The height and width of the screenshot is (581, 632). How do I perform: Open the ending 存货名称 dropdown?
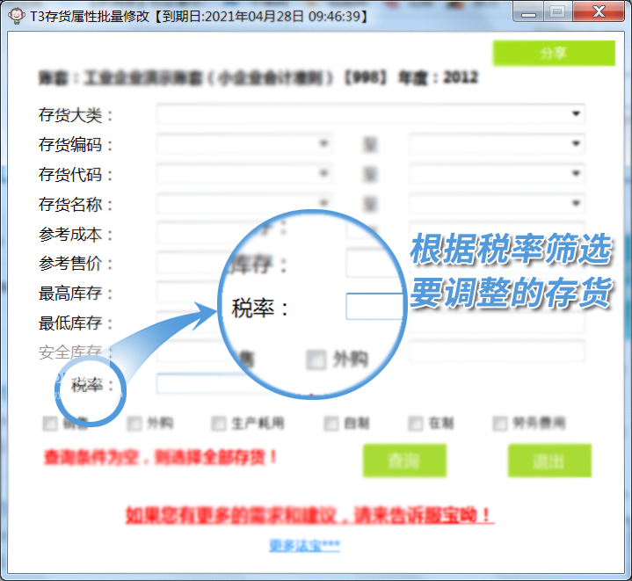click(x=577, y=204)
